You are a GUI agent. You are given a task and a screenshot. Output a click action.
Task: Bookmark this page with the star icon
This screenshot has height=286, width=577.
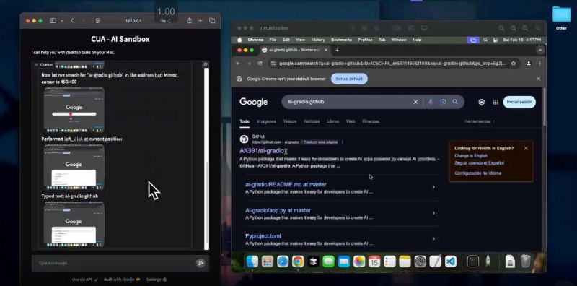(x=514, y=64)
